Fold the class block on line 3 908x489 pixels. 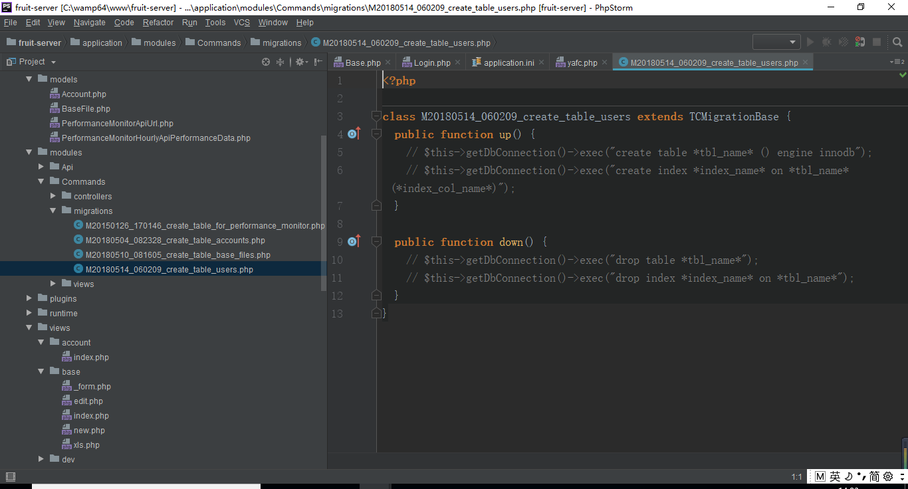pos(376,116)
